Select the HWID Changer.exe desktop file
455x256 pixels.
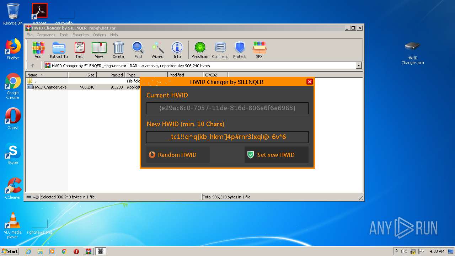412,53
